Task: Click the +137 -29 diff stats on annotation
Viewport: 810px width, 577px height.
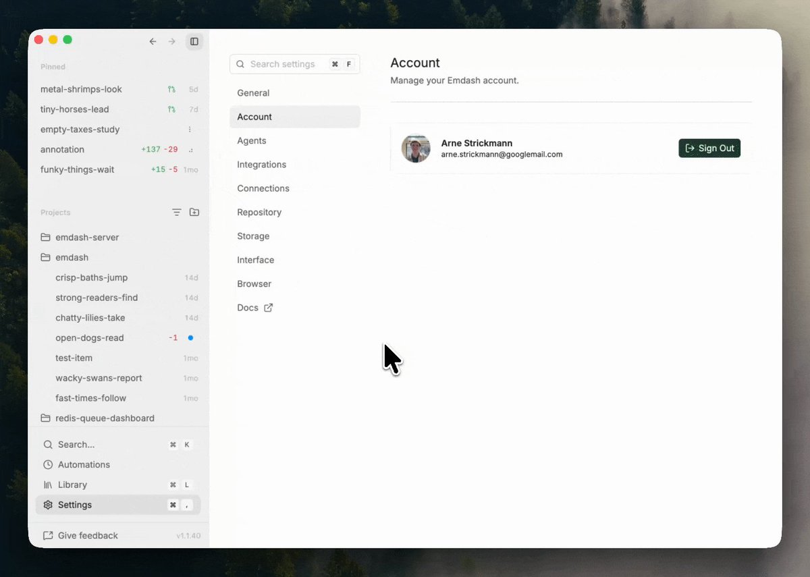Action: (159, 150)
